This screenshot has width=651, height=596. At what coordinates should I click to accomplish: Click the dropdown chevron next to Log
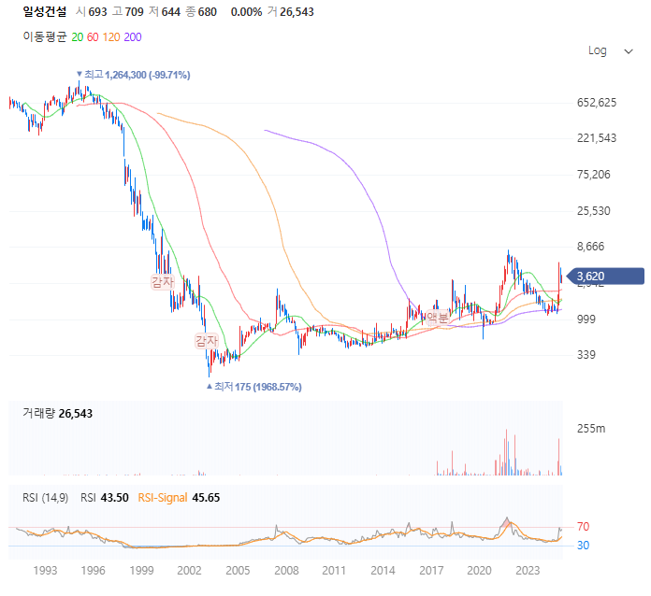point(629,51)
